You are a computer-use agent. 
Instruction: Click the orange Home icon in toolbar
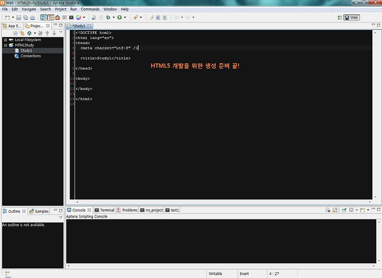[57, 18]
